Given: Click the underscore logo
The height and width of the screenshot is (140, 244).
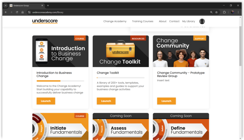Looking at the screenshot, I should pos(45,21).
